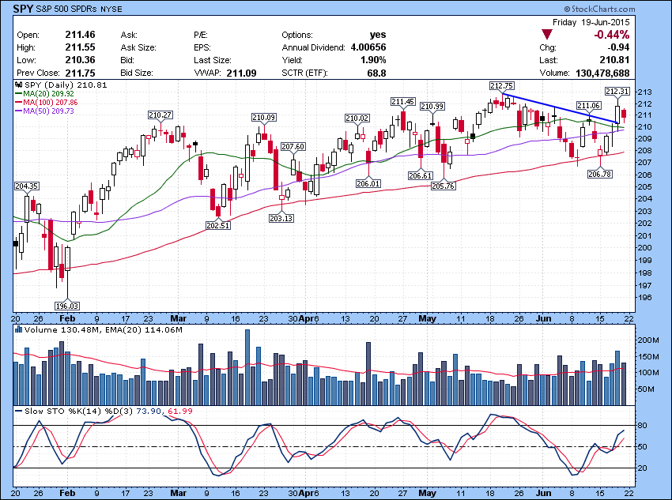Click the 'Ask Size:' label
This screenshot has height=500, width=672.
138,47
